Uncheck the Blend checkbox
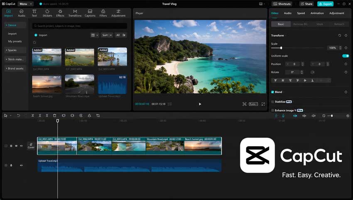This screenshot has height=200, width=353. coord(272,92)
